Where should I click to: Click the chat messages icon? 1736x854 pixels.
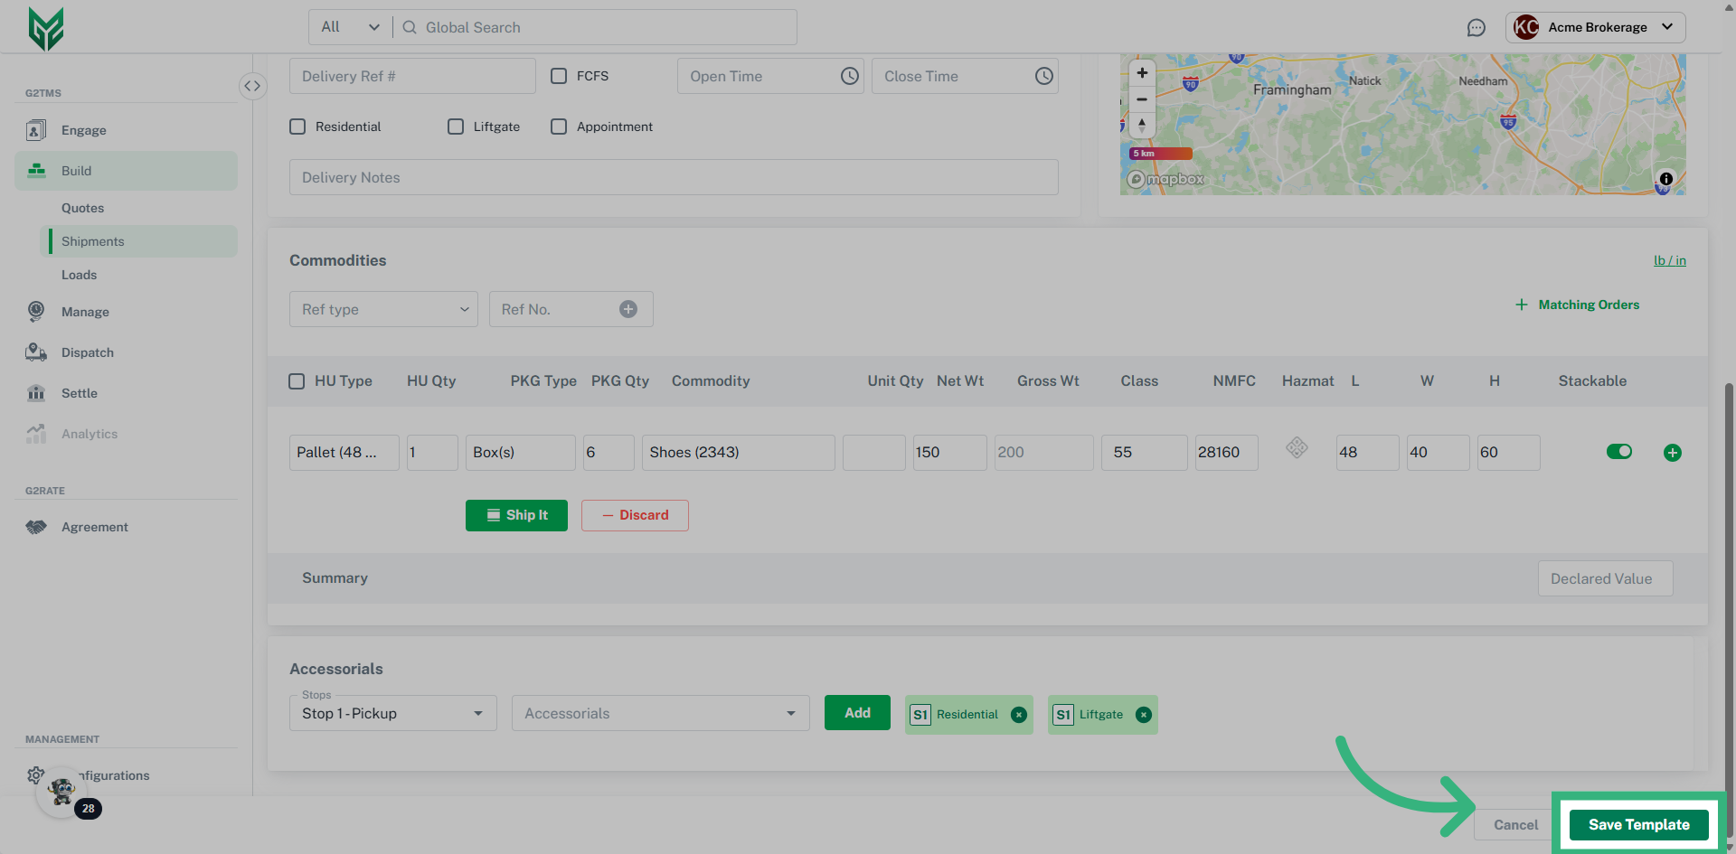(1476, 28)
